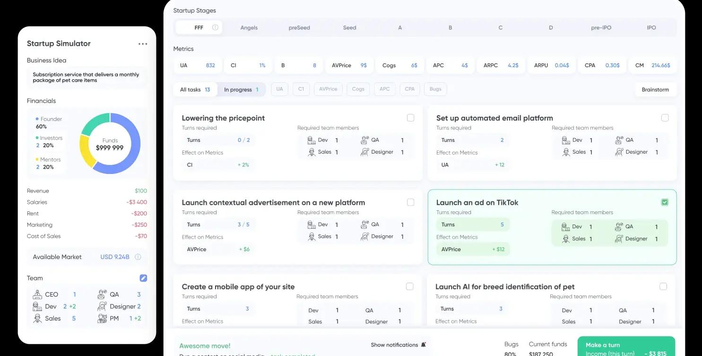
Task: Click the CPA metric card showing 0.30$
Action: (x=602, y=65)
